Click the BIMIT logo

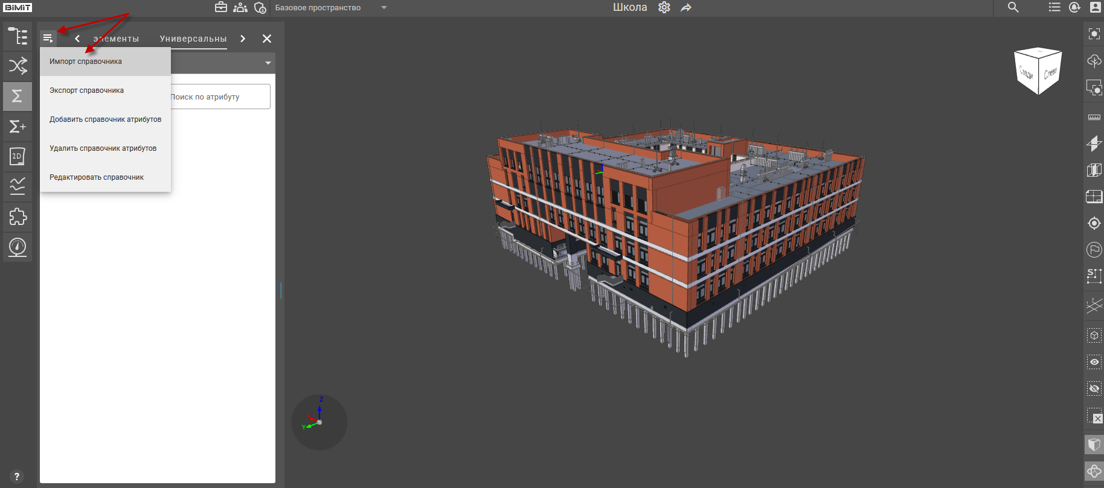(x=18, y=7)
